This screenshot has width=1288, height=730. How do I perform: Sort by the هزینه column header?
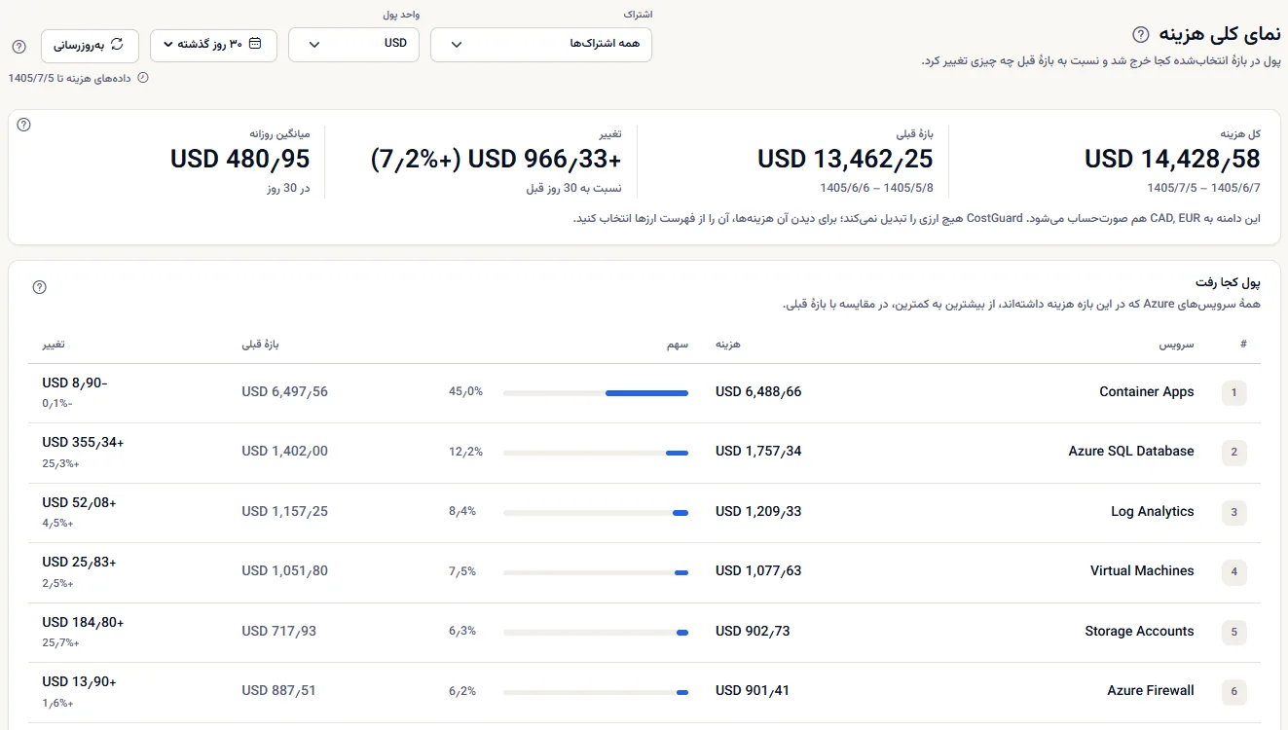pos(728,345)
